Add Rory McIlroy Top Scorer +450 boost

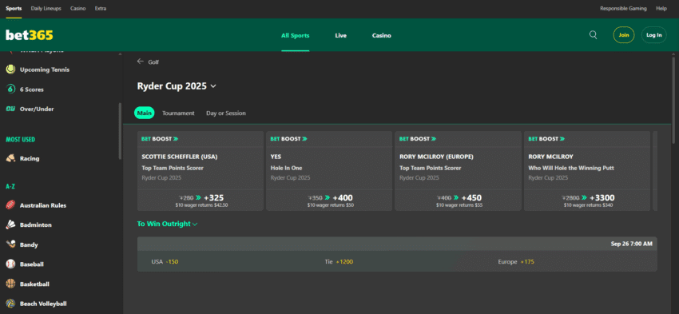pyautogui.click(x=459, y=201)
